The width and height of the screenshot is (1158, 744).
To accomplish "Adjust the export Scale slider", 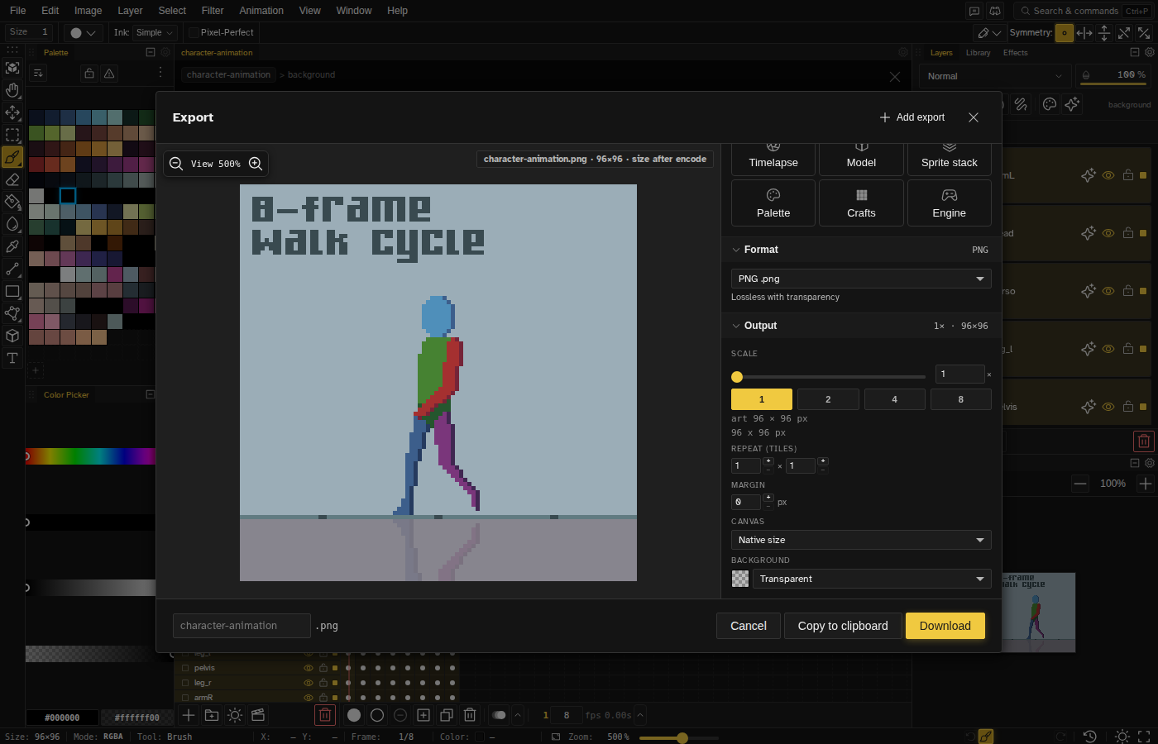I will [x=828, y=377].
